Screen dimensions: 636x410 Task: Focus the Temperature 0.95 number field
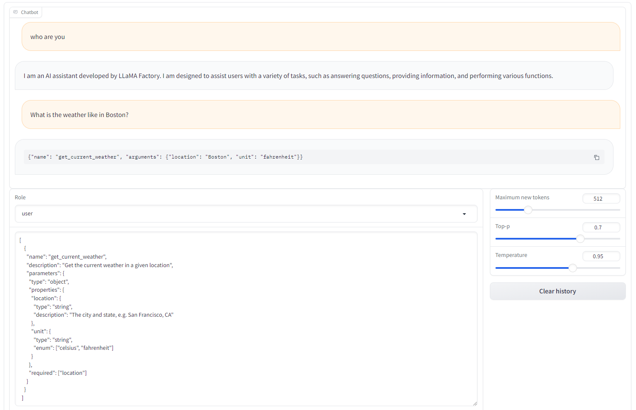coord(601,257)
